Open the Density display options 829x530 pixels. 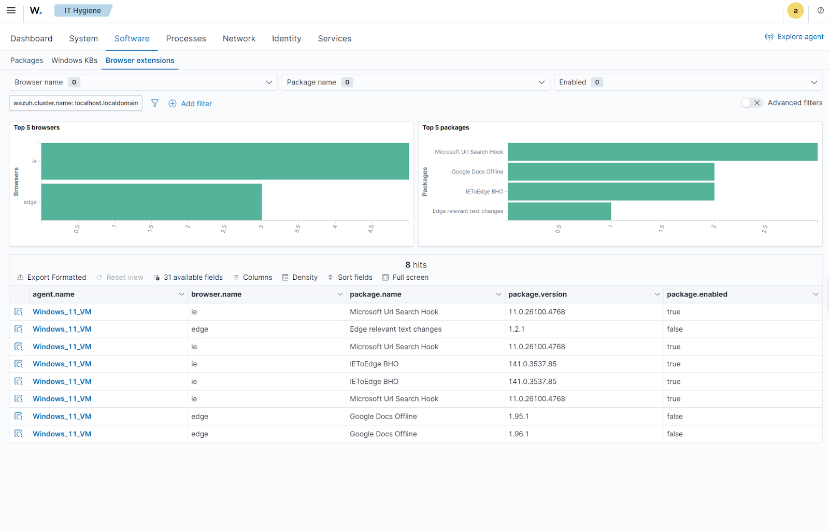299,278
